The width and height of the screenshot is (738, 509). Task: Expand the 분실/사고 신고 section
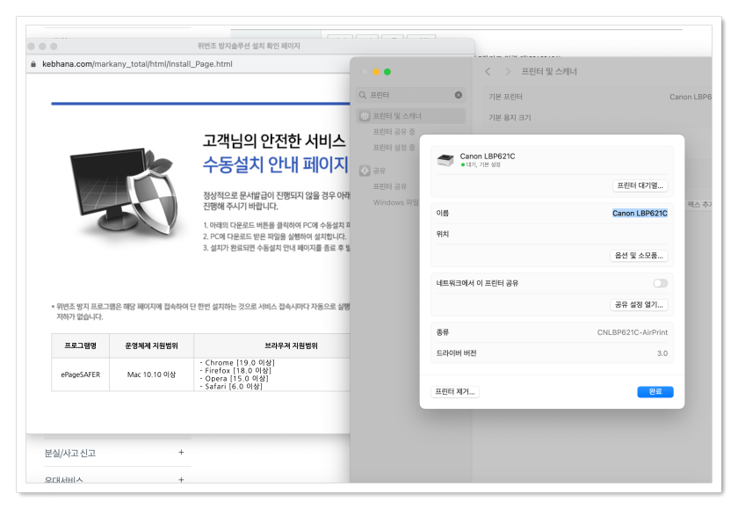[x=181, y=451]
